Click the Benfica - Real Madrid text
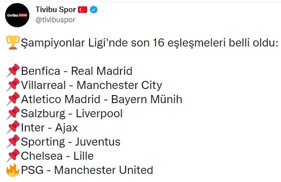This screenshot has height=182, width=281. [x=76, y=71]
